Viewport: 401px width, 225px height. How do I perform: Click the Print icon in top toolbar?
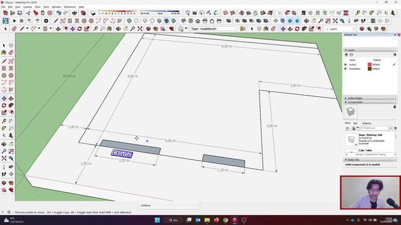click(x=75, y=12)
